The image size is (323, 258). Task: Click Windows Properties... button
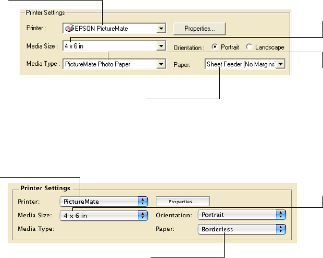(x=200, y=29)
